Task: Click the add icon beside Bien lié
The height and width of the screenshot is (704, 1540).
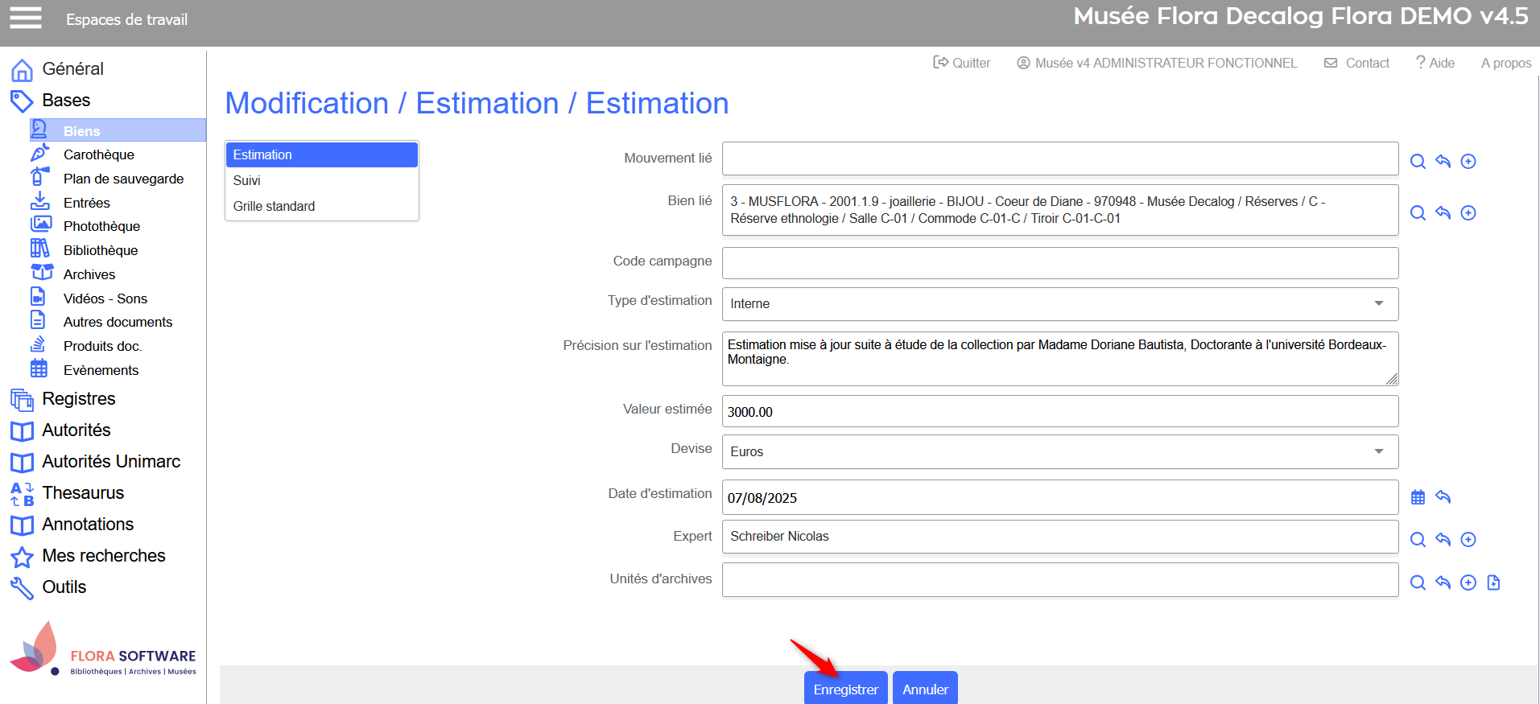Action: tap(1468, 213)
